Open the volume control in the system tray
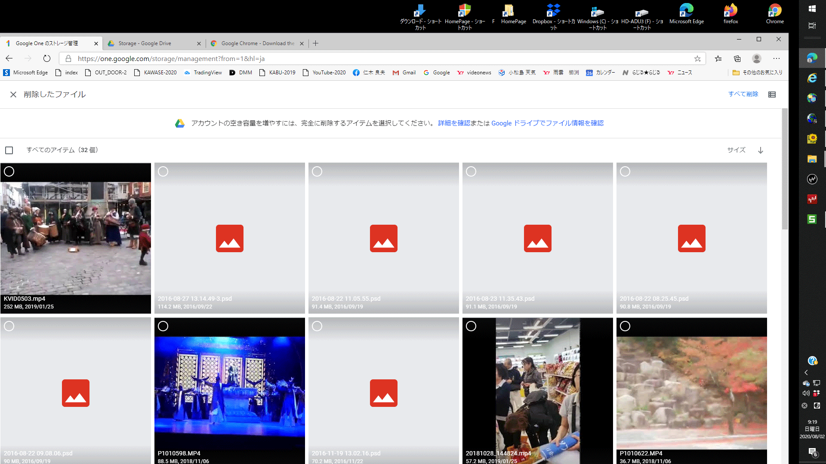Screen dimensions: 826x464 (x=806, y=393)
